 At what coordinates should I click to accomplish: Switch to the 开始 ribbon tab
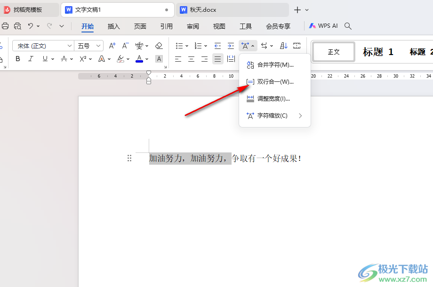tap(88, 26)
